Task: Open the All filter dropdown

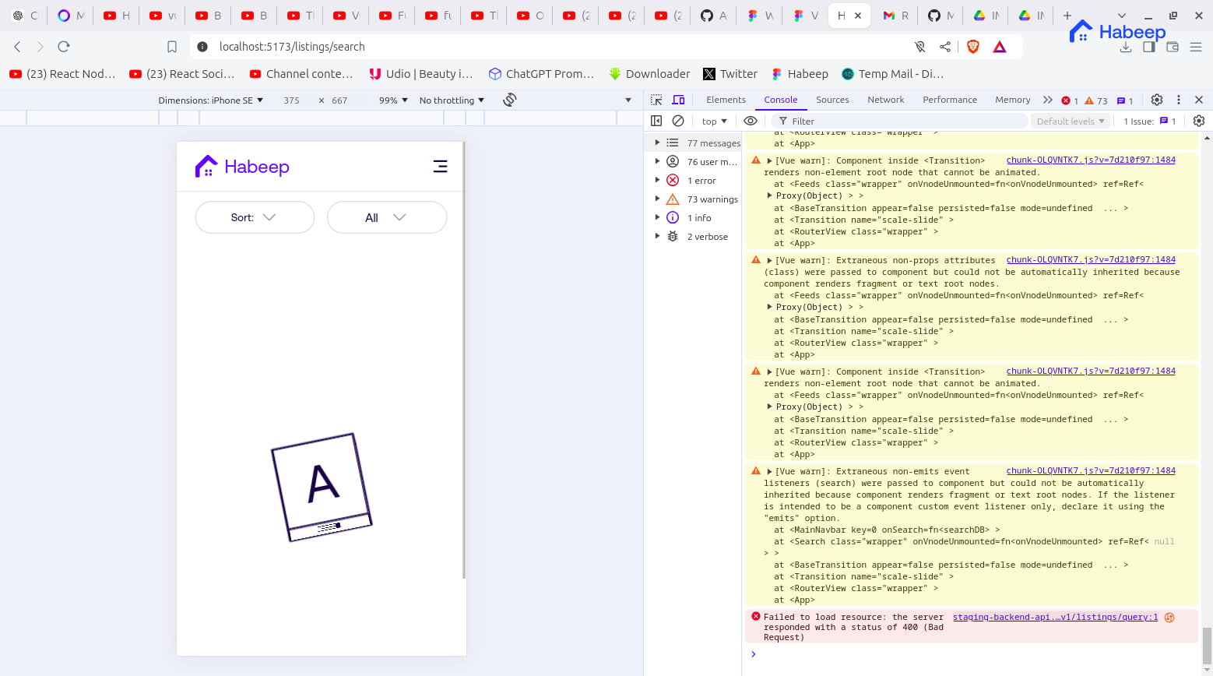Action: click(x=386, y=217)
